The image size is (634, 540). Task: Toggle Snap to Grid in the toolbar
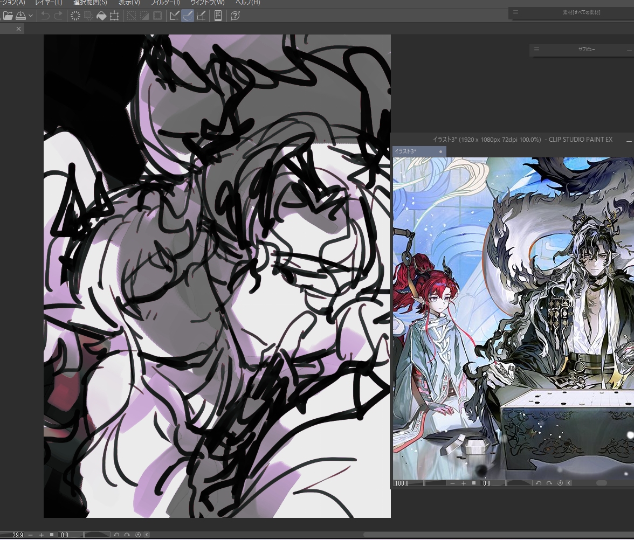(x=201, y=16)
